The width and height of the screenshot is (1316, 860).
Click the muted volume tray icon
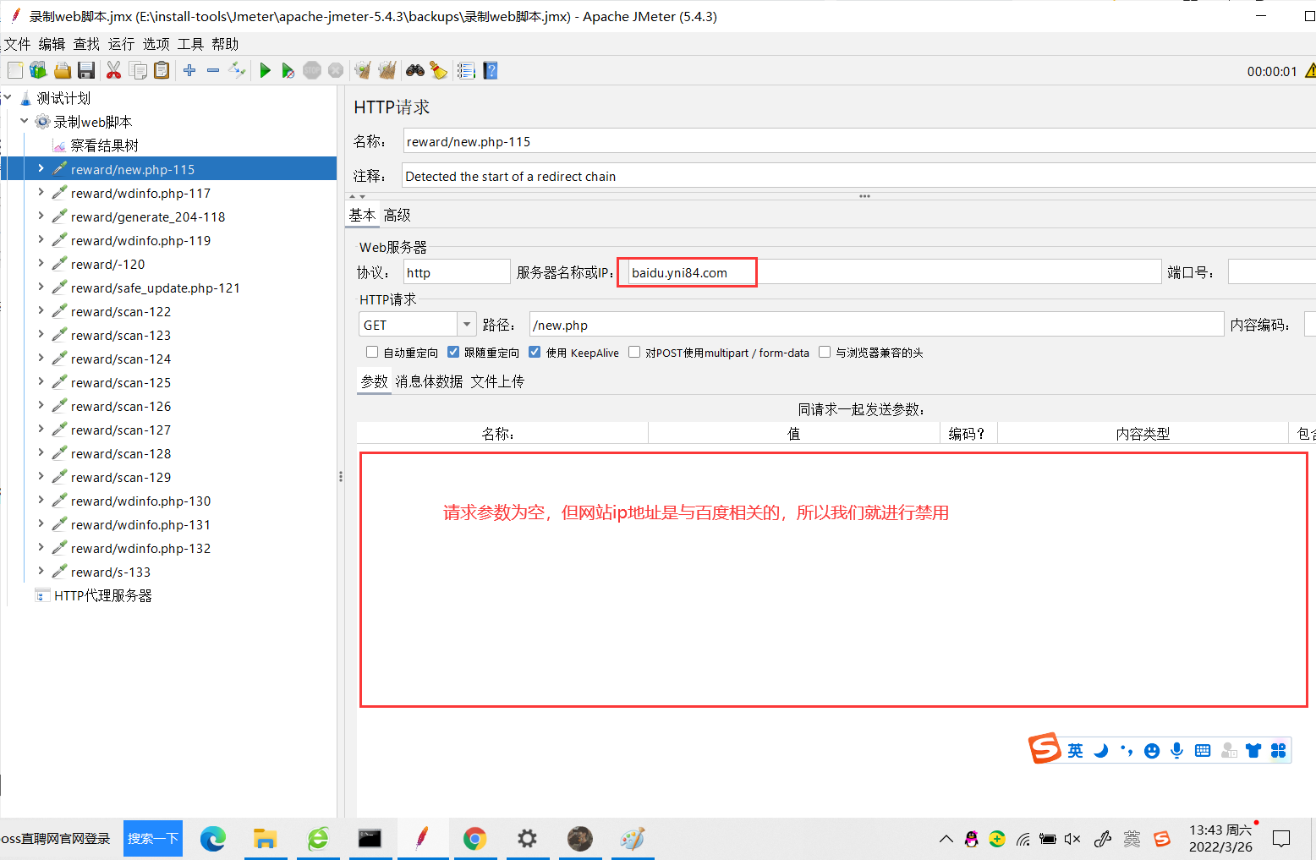coord(1072,839)
